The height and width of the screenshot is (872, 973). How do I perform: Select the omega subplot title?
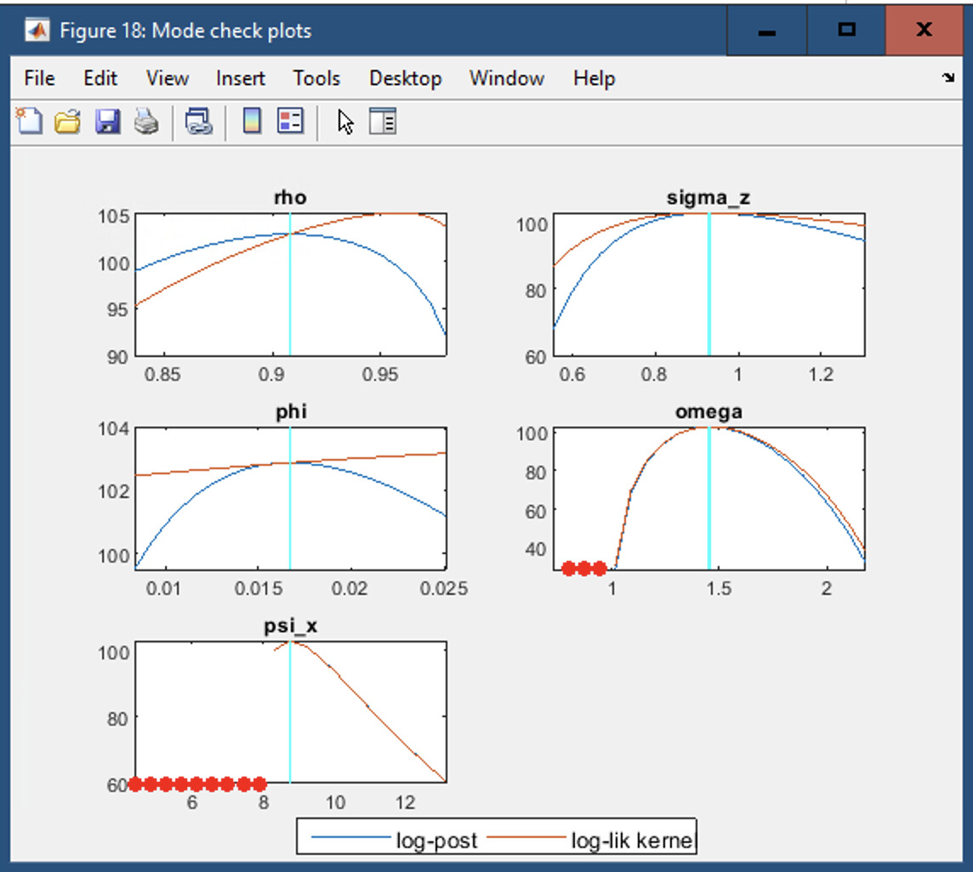[x=708, y=412]
